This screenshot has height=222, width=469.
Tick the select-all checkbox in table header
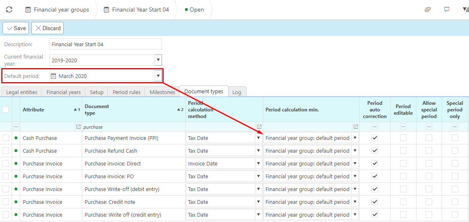6,109
